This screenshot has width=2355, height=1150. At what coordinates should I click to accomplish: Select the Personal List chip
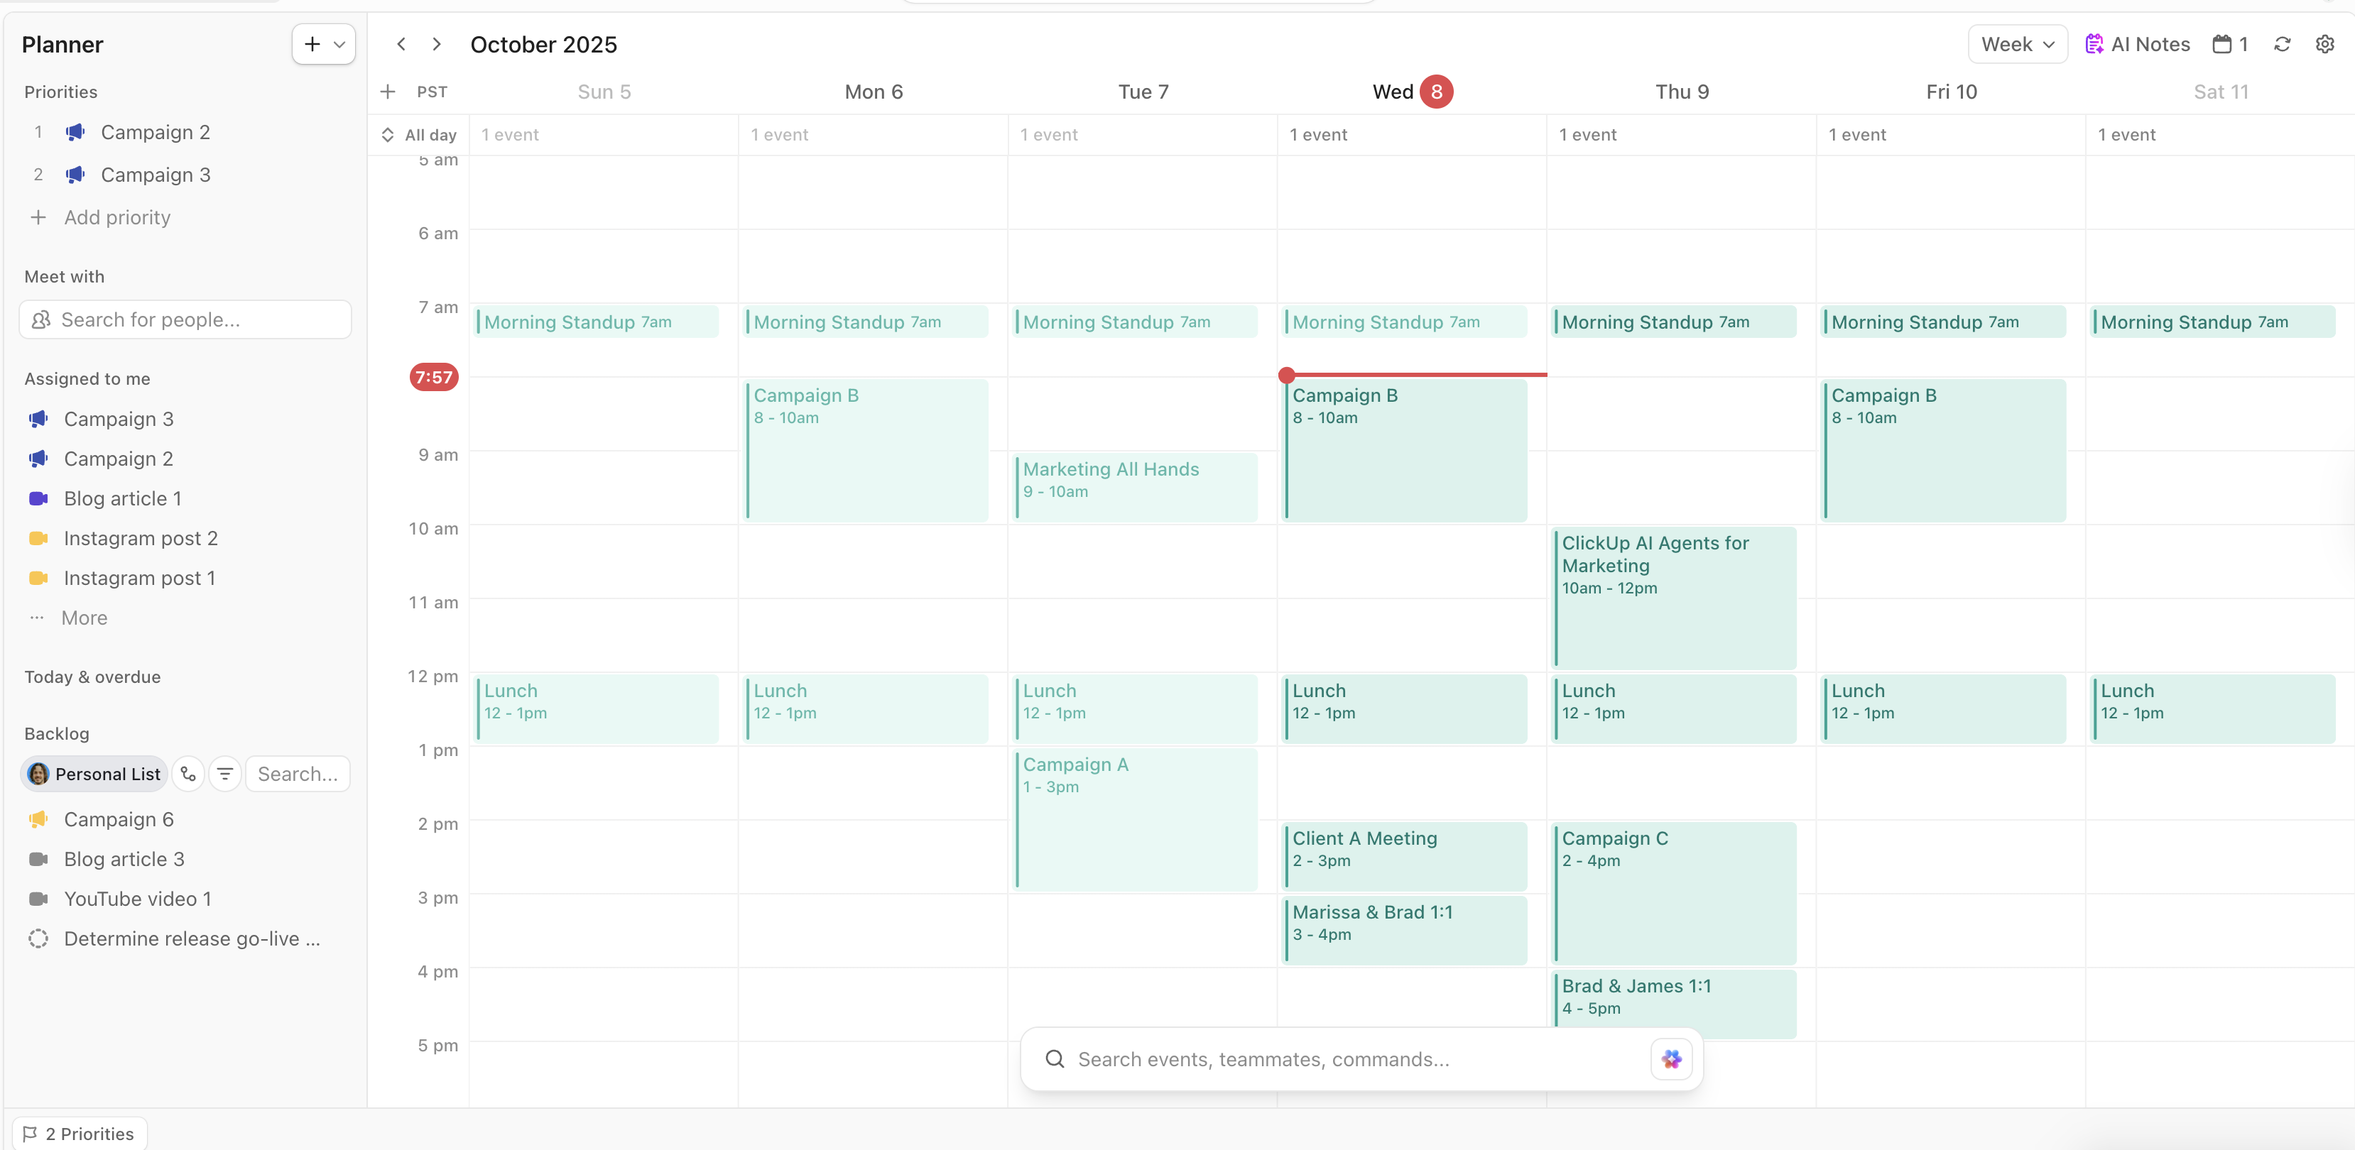(92, 773)
